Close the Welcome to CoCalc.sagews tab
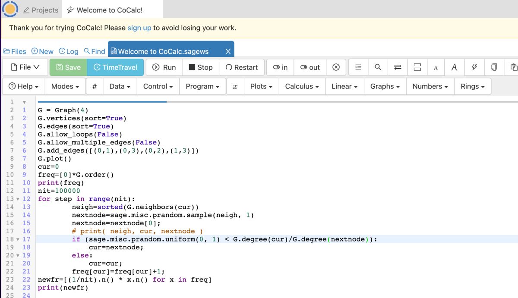518x298 pixels. [x=228, y=51]
